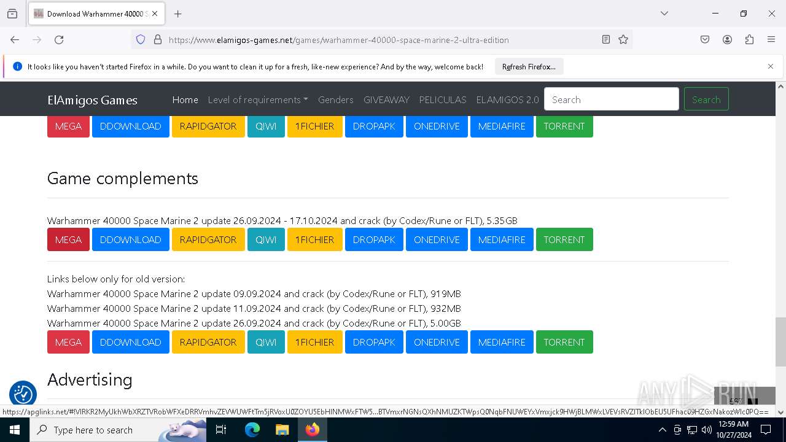Open the extensions puzzle icon
Viewport: 786px width, 442px height.
pos(749,40)
